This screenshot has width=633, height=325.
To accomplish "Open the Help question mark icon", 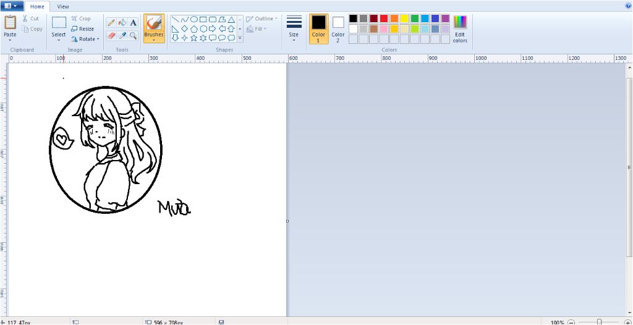I will 628,6.
